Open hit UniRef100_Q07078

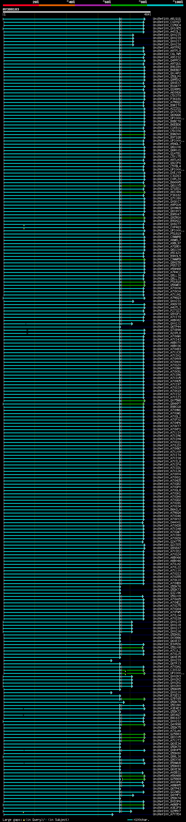click(167, 112)
